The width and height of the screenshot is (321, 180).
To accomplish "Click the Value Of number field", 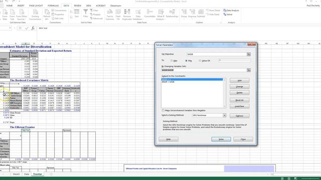I will pyautogui.click(x=234, y=60).
